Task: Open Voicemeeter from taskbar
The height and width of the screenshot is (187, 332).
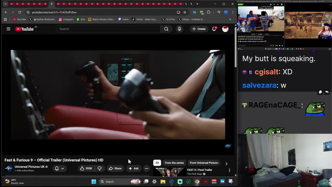Action: [x=214, y=182]
